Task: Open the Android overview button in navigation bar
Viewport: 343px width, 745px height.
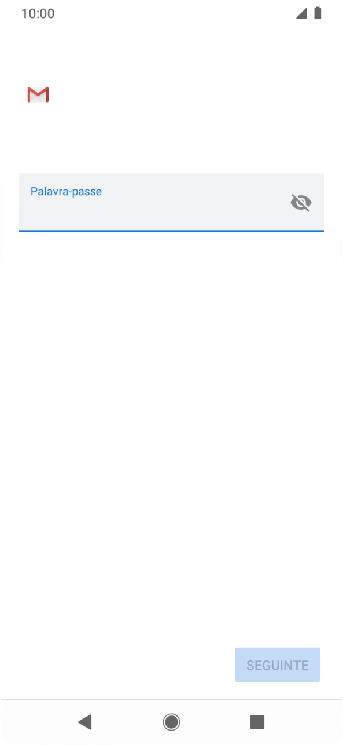Action: tap(257, 722)
